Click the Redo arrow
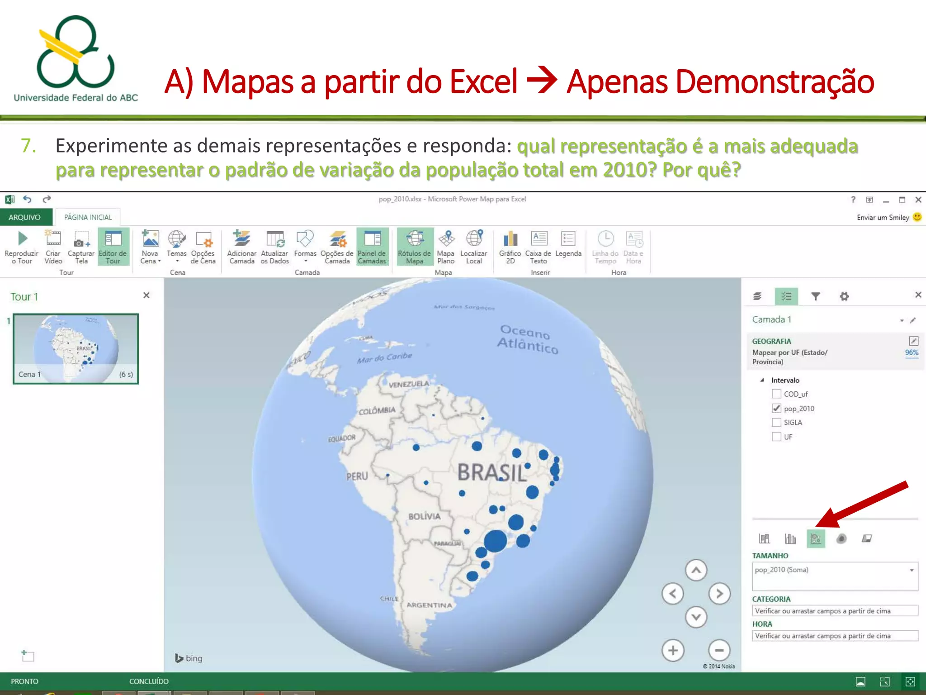926x695 pixels. [x=47, y=199]
